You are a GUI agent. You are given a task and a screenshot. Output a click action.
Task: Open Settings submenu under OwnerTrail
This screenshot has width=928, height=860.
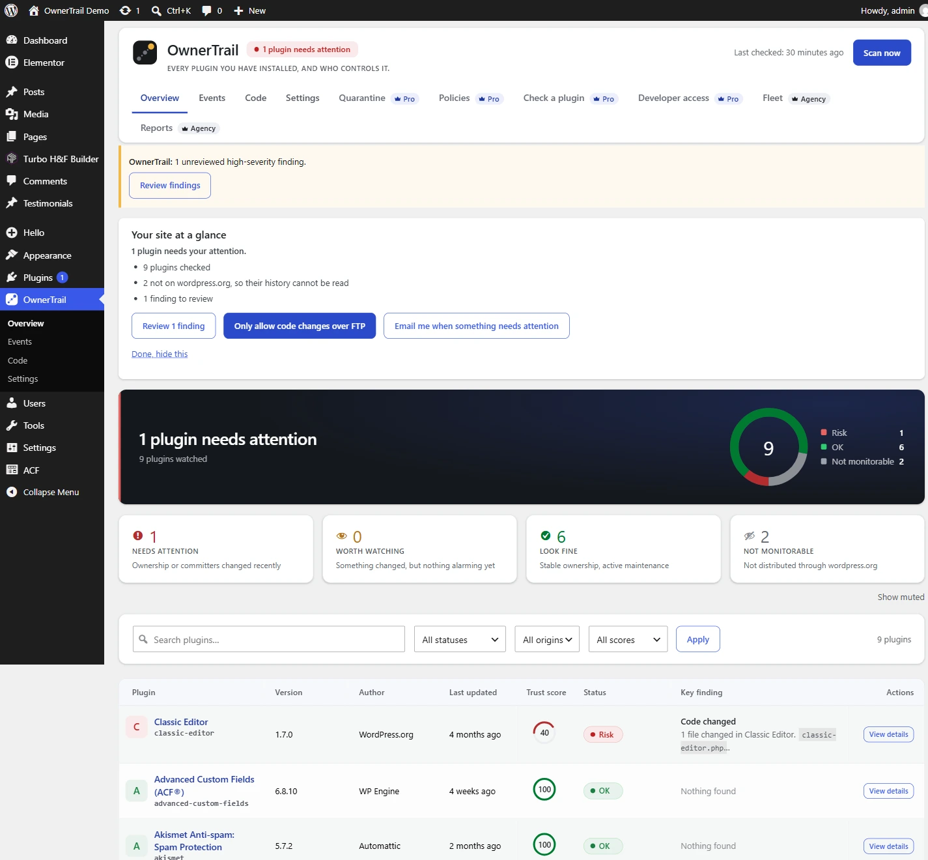[x=23, y=379]
